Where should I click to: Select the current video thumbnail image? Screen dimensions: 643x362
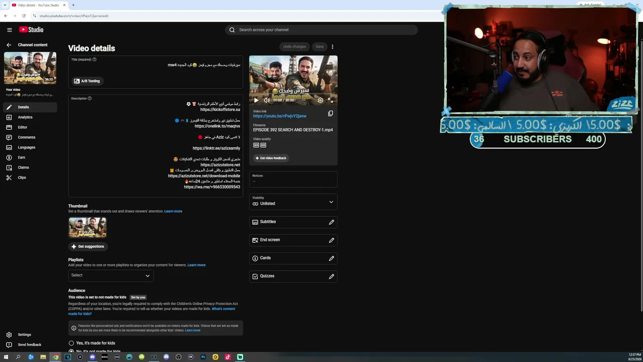click(87, 227)
